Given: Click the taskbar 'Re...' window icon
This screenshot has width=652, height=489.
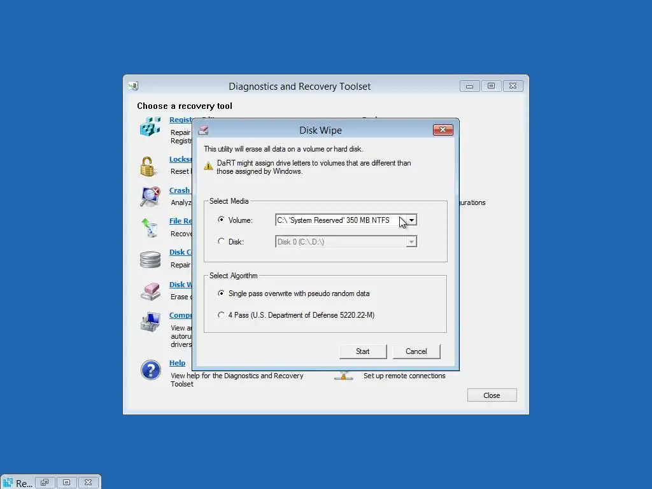Looking at the screenshot, I should click(x=8, y=483).
